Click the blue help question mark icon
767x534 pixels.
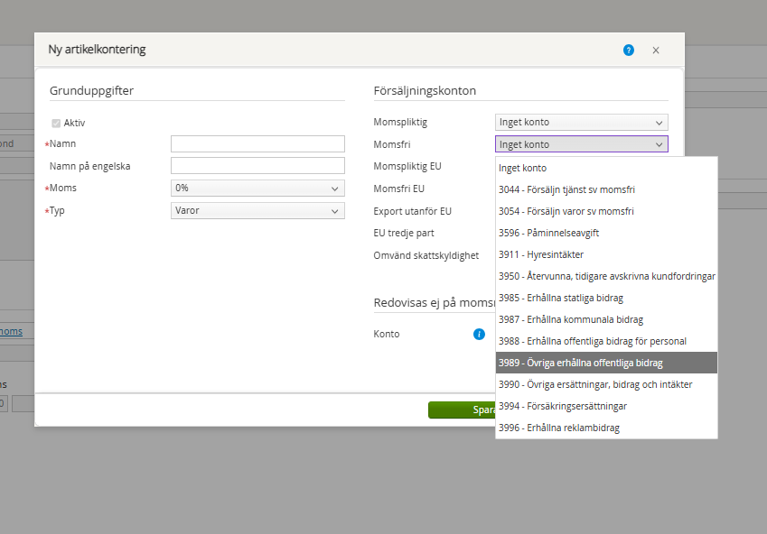(x=629, y=51)
